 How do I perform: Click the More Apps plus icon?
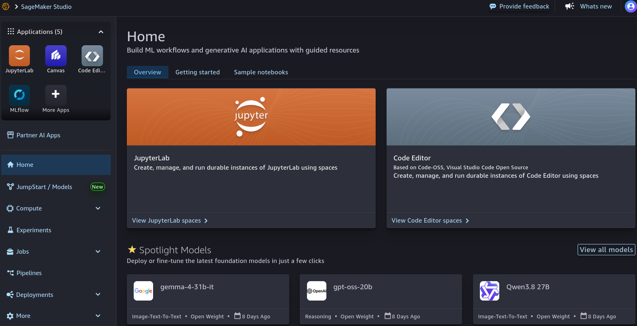56,95
